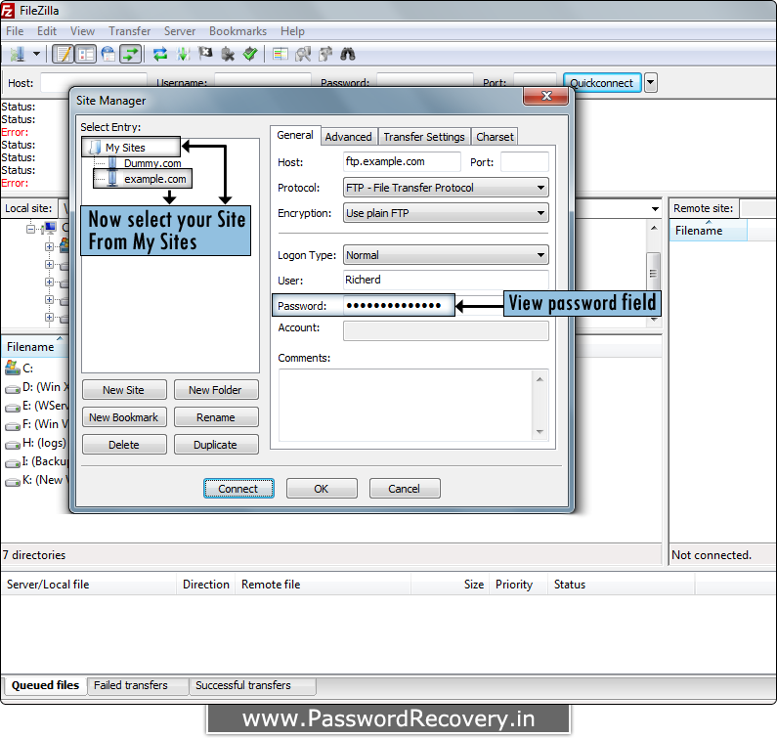777x738 pixels.
Task: Open the Logon Type dropdown
Action: point(446,255)
